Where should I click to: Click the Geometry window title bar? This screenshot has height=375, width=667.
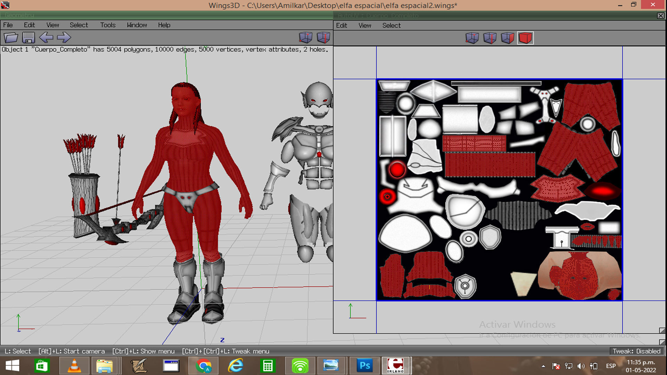[166, 15]
